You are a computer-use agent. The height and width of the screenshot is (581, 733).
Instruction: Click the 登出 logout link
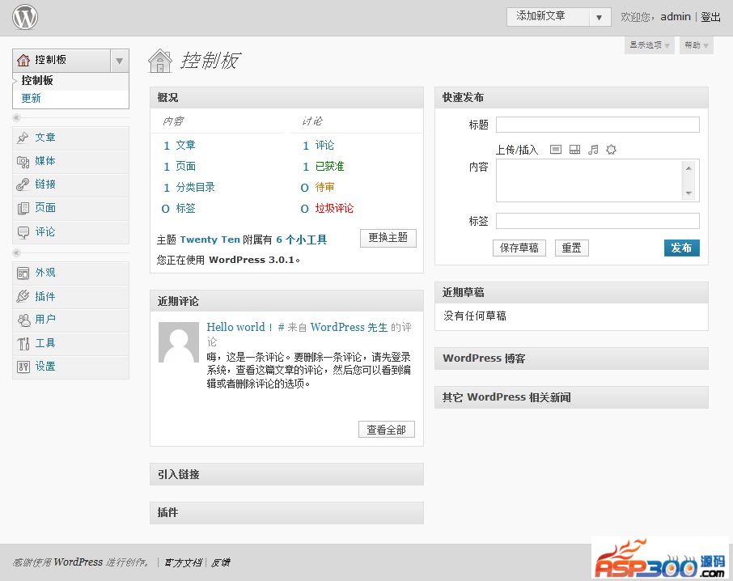[710, 17]
